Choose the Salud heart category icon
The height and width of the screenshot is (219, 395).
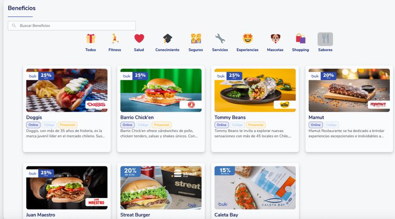point(139,38)
